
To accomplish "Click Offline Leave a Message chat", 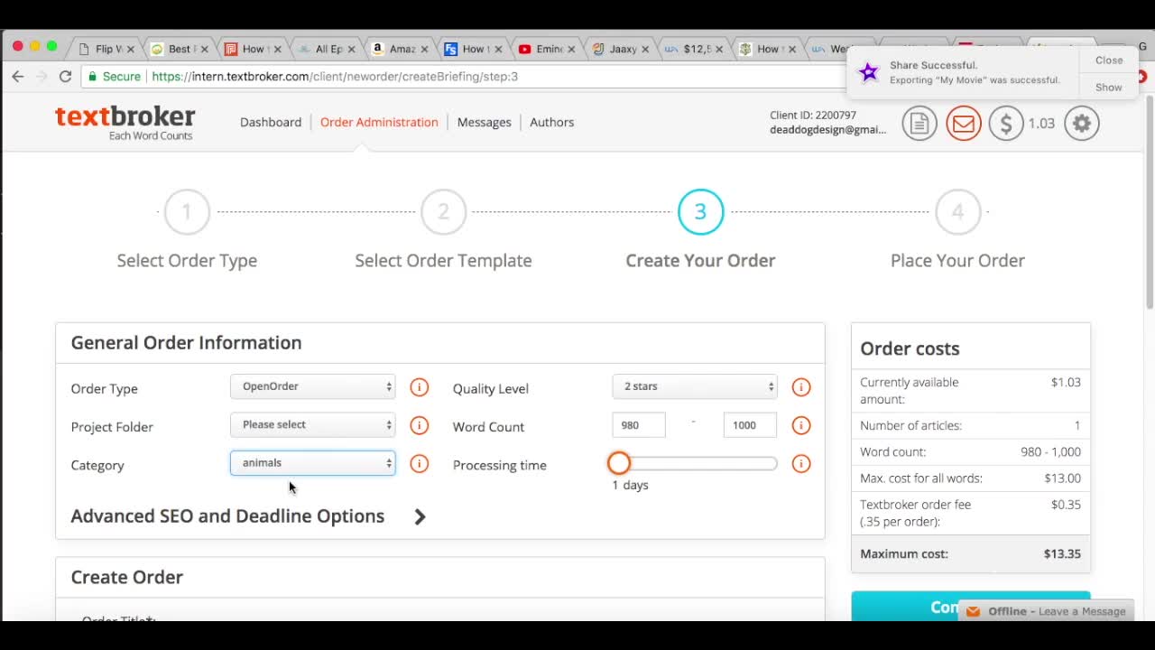I will 1046,611.
